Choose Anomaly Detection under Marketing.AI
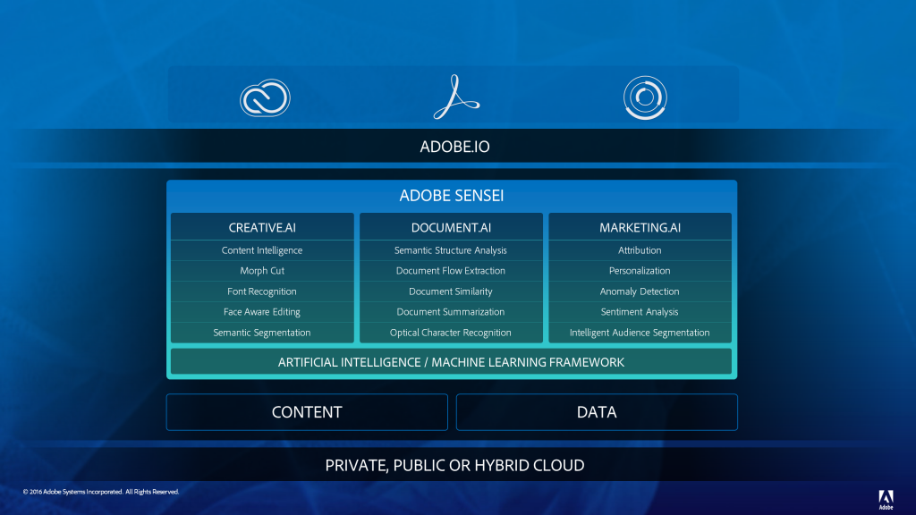The image size is (916, 515). pos(640,291)
